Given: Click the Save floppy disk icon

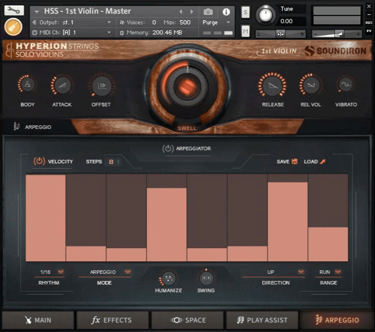Looking at the screenshot, I should [x=295, y=162].
